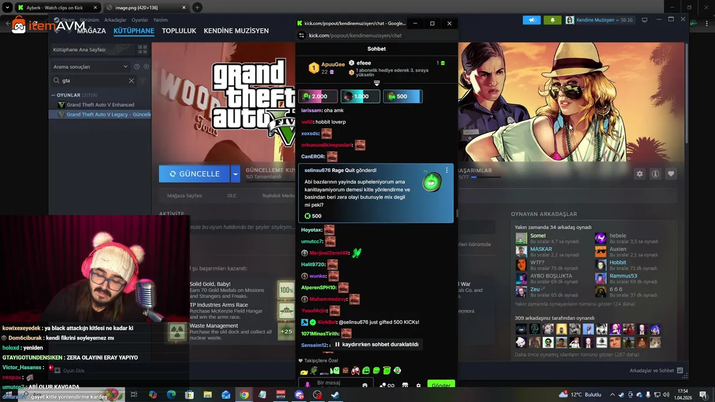The height and width of the screenshot is (402, 715).
Task: Click kick.com popout address bar
Action: click(x=355, y=35)
